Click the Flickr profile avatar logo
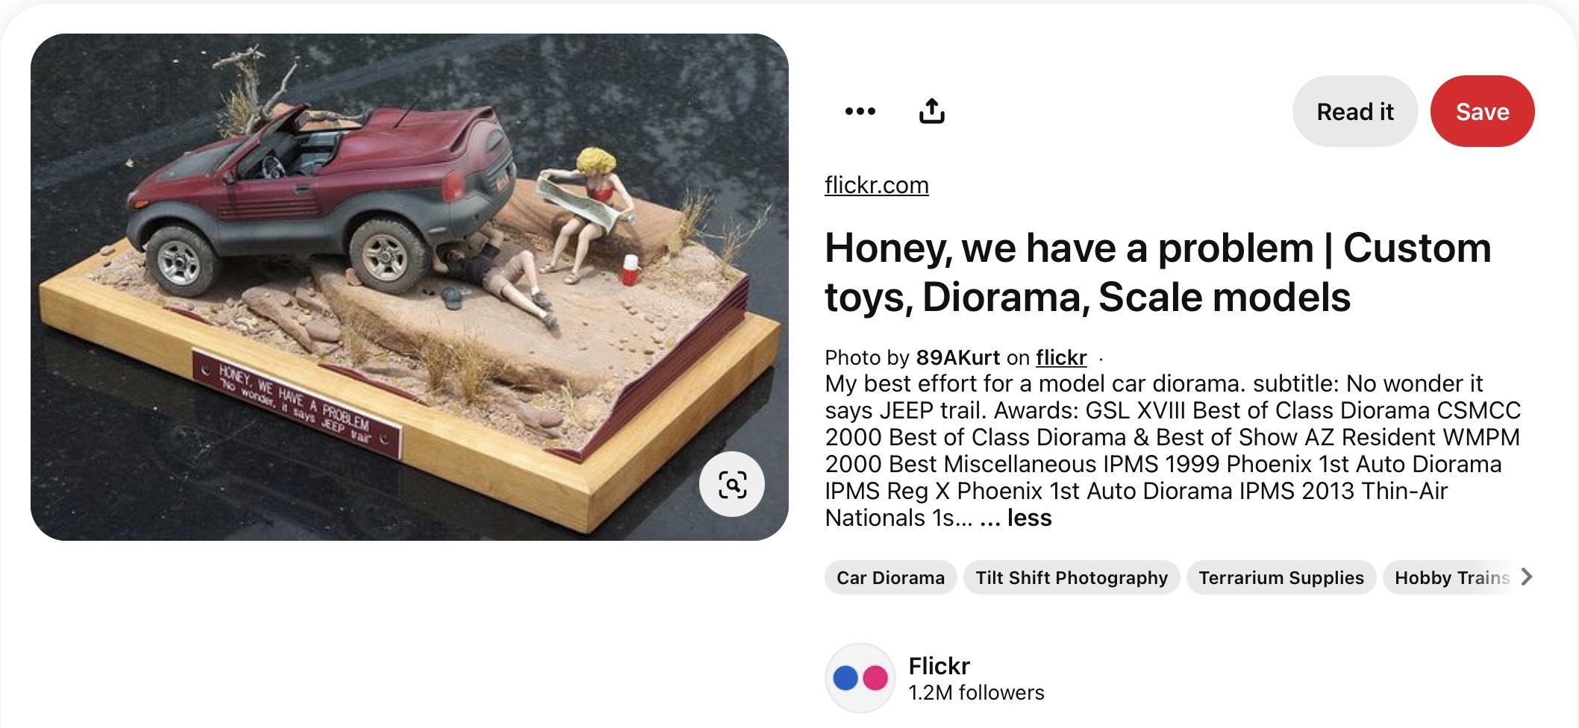The width and height of the screenshot is (1579, 728). [x=860, y=678]
